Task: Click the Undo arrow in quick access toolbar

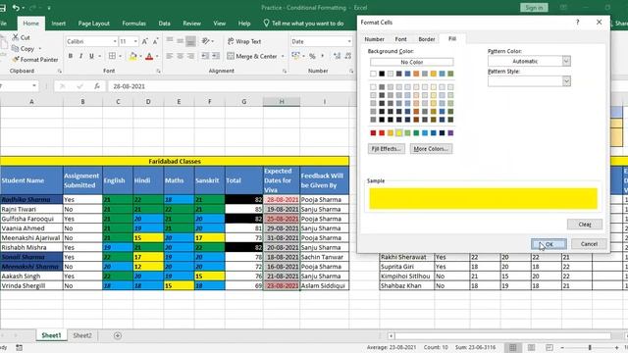Action: click(x=16, y=8)
